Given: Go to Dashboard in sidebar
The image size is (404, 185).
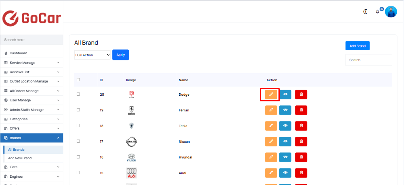Looking at the screenshot, I should tap(32, 53).
